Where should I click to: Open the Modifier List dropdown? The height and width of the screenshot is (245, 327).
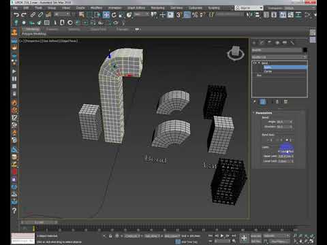click(x=279, y=57)
